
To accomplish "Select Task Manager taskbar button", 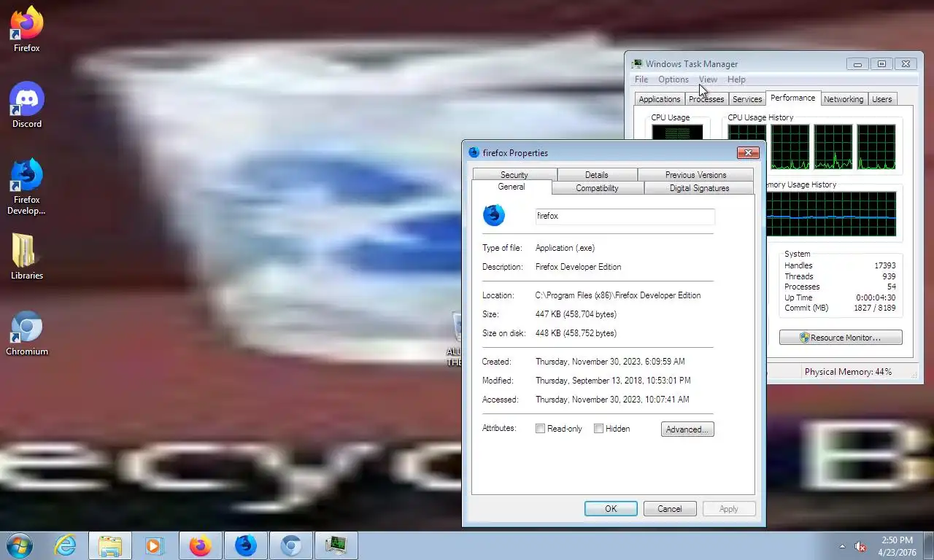I will [x=336, y=545].
